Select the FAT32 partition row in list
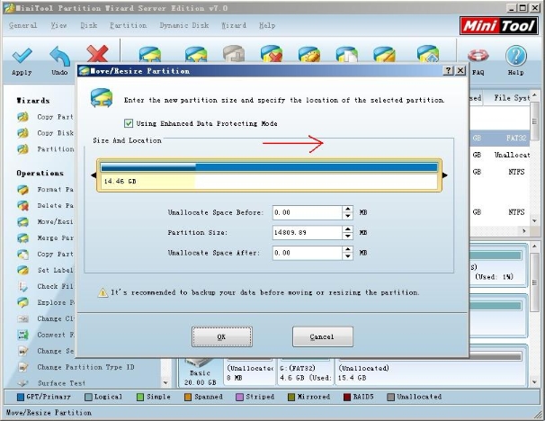The image size is (545, 421). (x=500, y=138)
